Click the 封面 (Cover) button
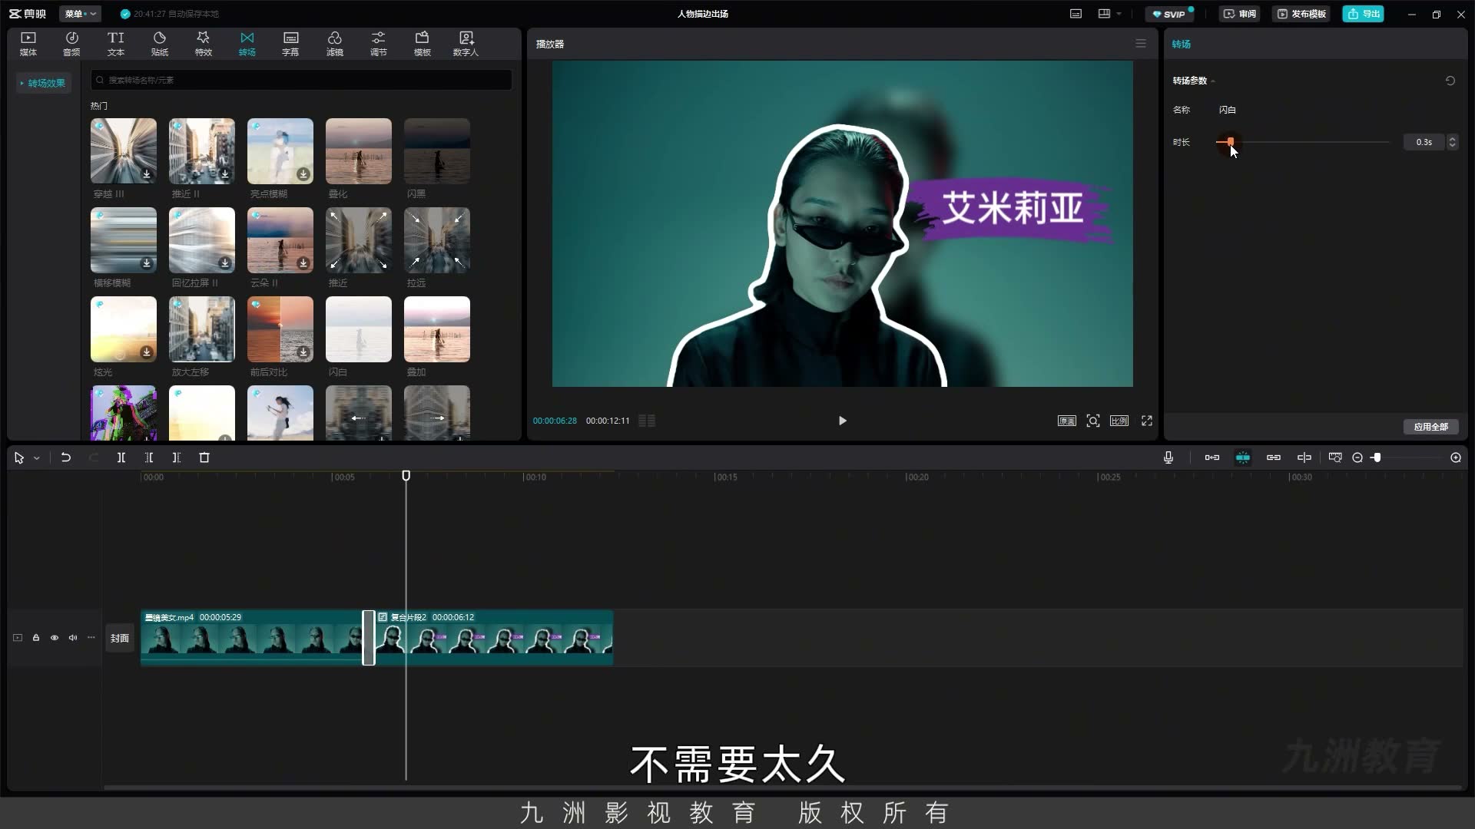The width and height of the screenshot is (1475, 829). [119, 638]
